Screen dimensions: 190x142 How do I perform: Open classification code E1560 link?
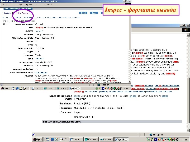133,96
